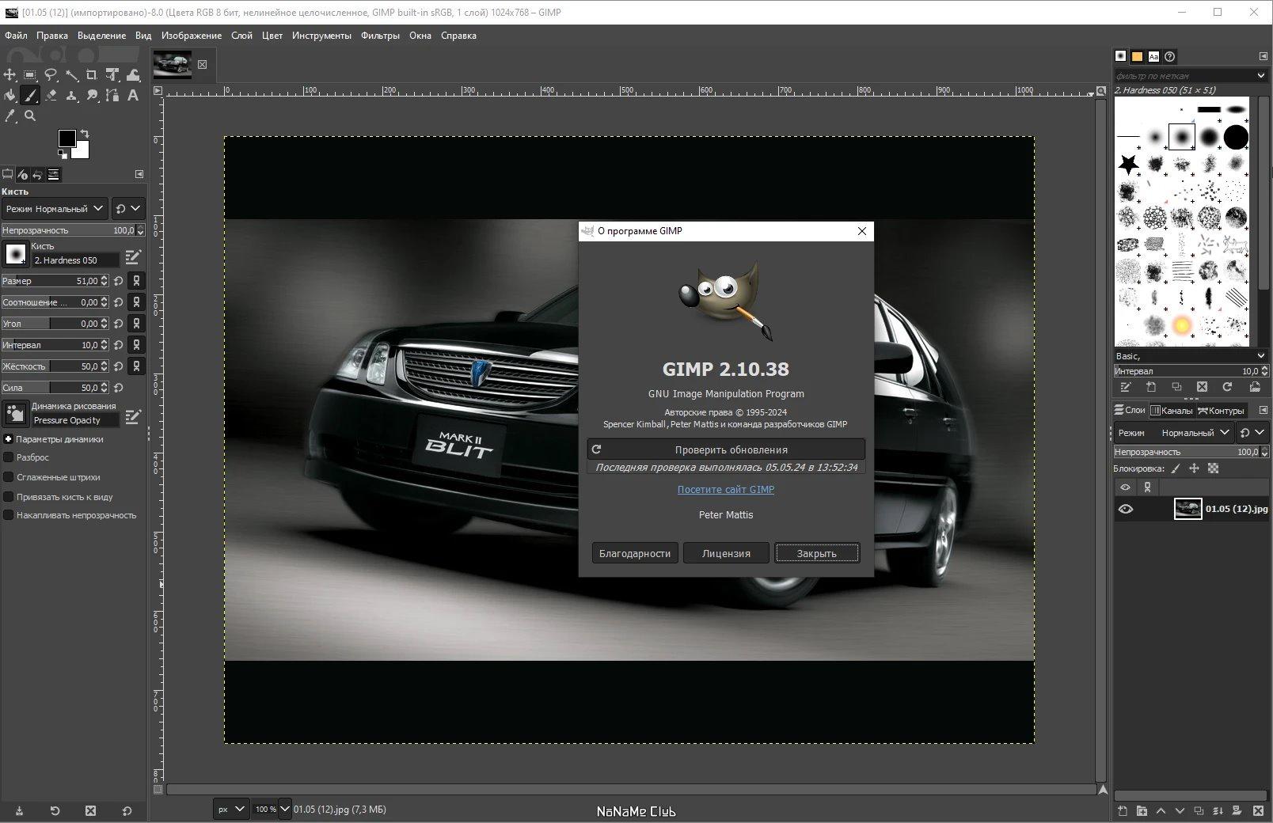
Task: Choose the Fuzzy Select magic wand tool
Action: tap(71, 75)
